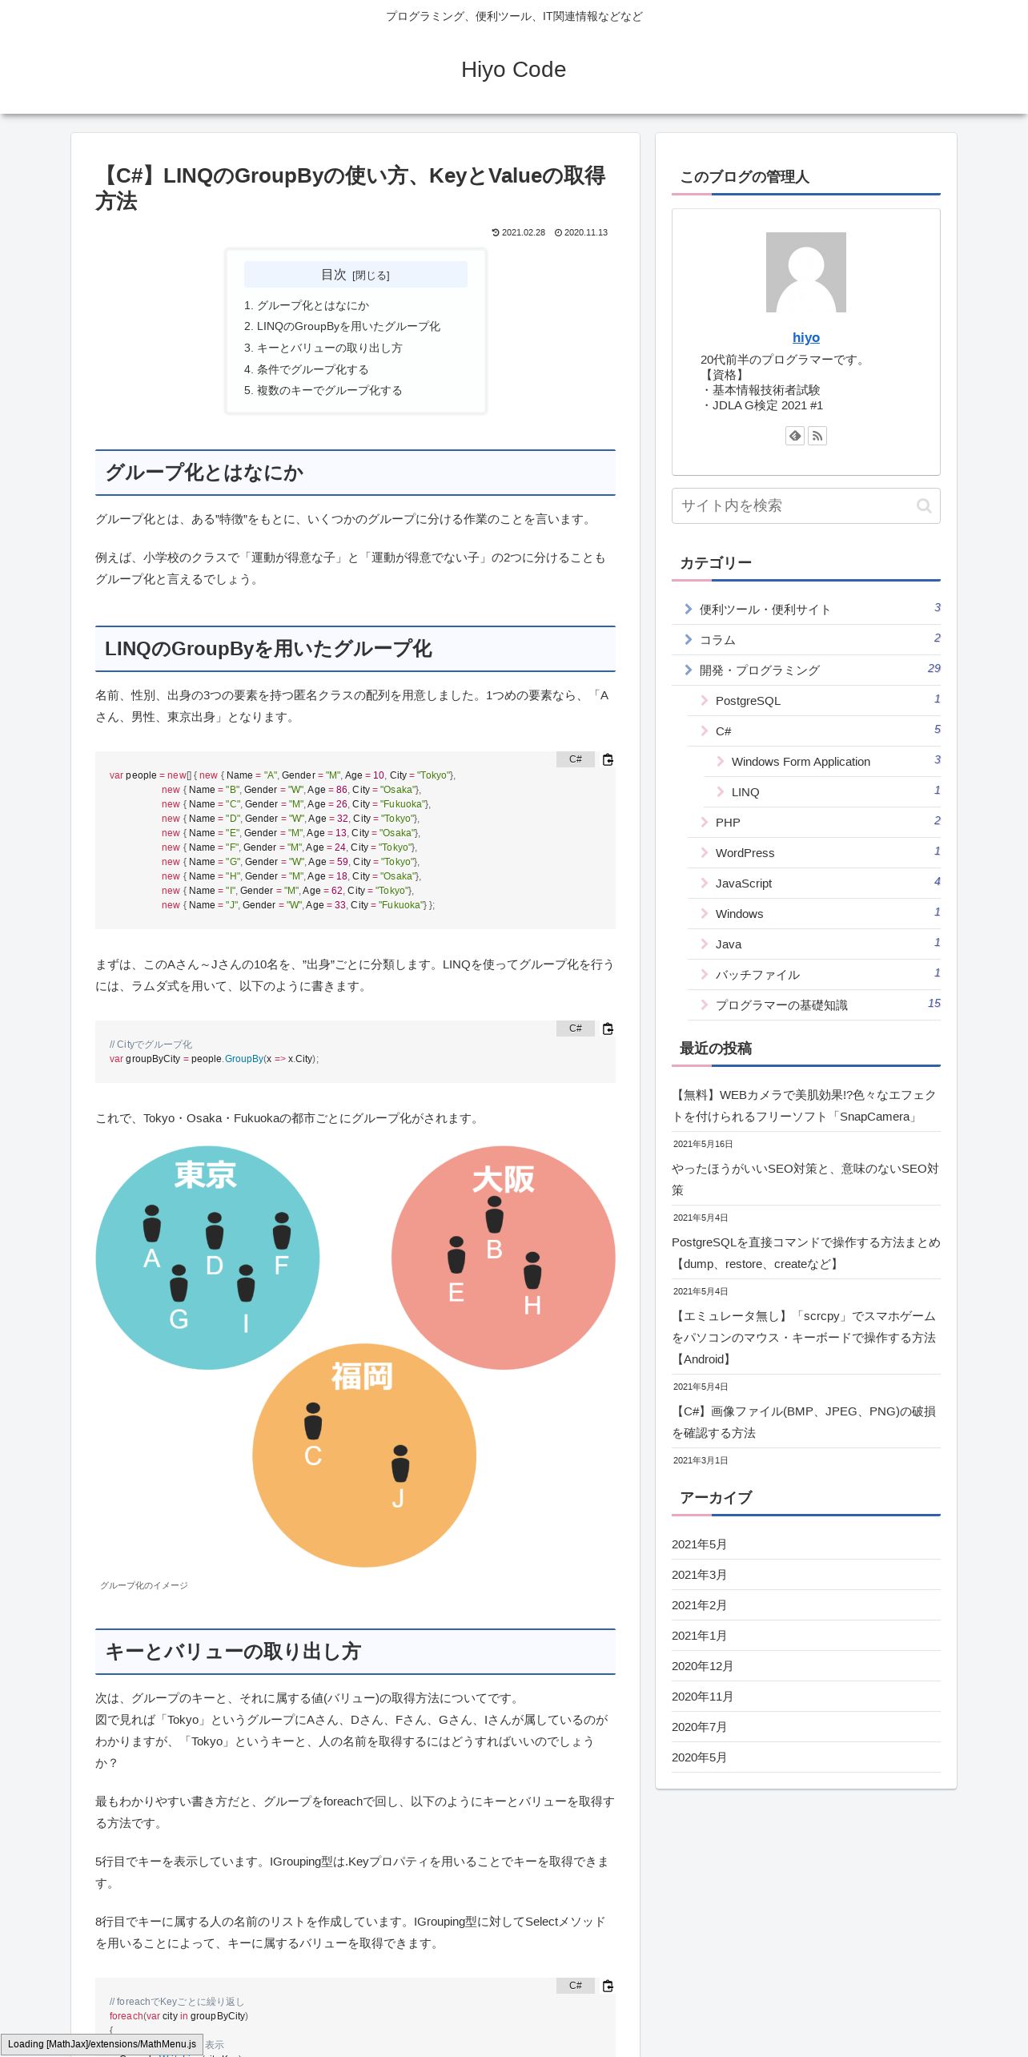Open the hiyo author link
This screenshot has width=1028, height=2057.
(806, 337)
